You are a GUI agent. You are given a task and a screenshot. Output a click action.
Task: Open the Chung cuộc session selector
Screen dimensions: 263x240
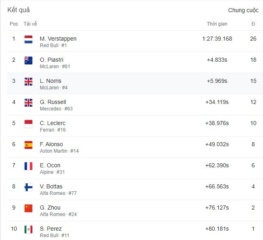(243, 10)
